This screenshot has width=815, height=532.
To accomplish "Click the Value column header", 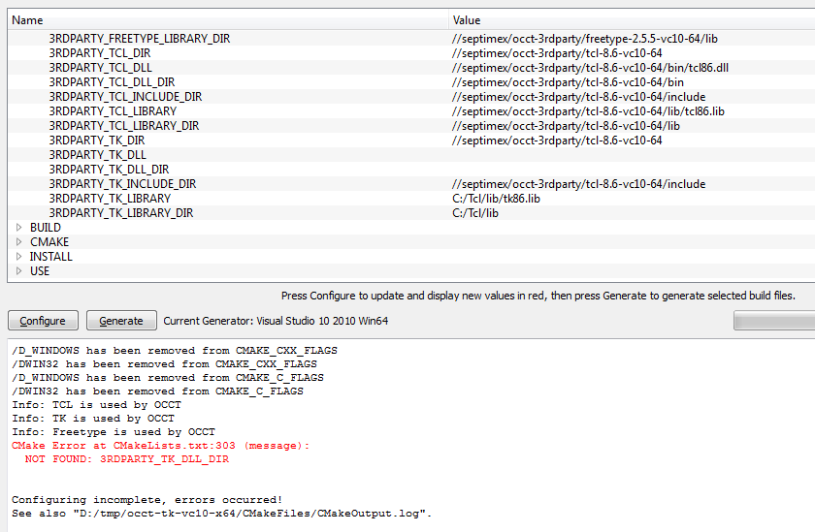I will pos(631,19).
